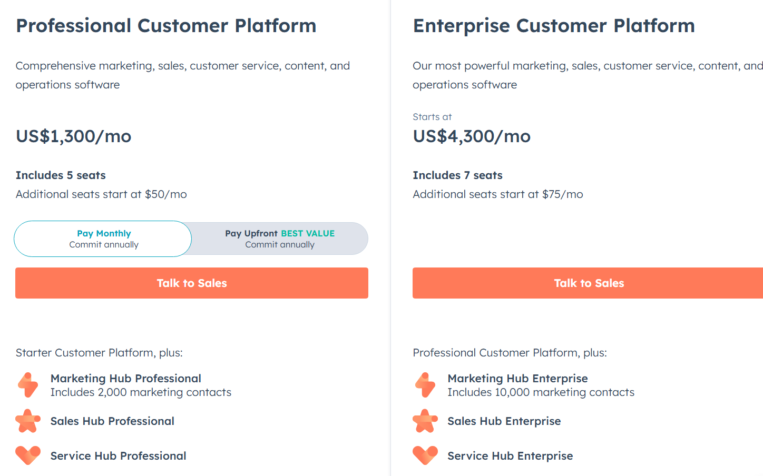Click the US$4,300/mo price text
This screenshot has width=763, height=476.
(472, 136)
